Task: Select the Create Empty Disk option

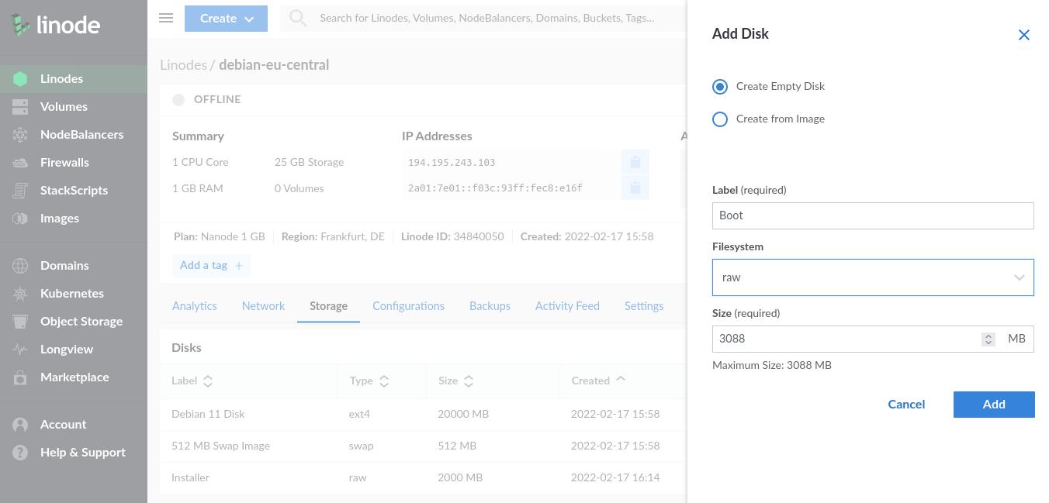Action: [720, 87]
